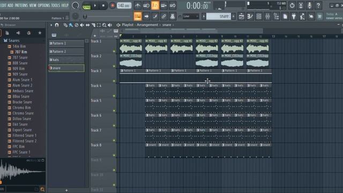The height and width of the screenshot is (193, 343).
Task: Toggle the recording countdown button
Action: [155, 5]
